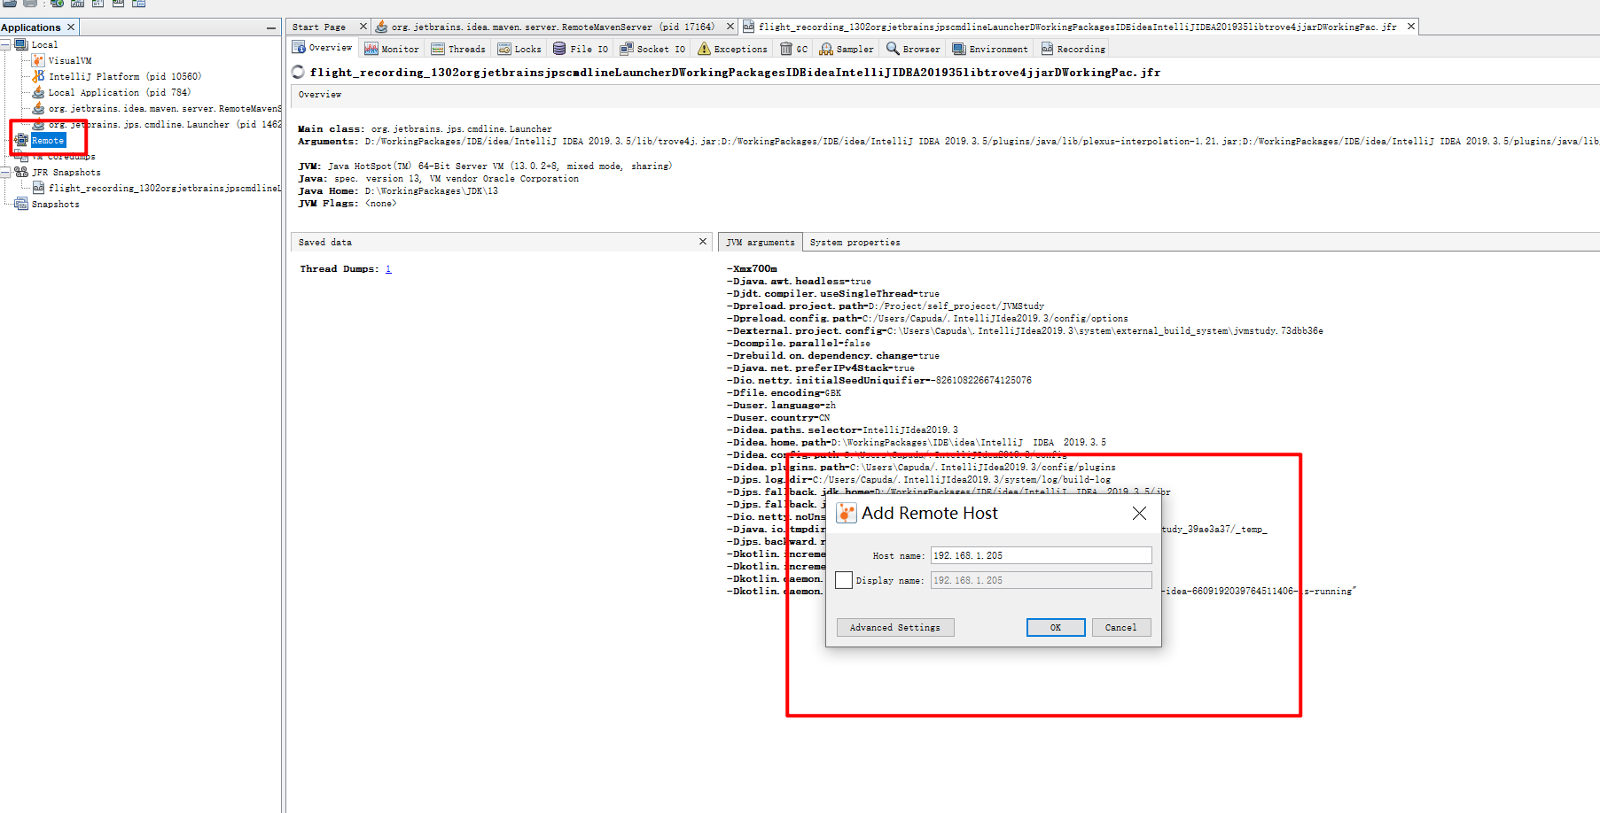This screenshot has width=1600, height=813.
Task: Open Browser view via the magnifier icon
Action: pos(893,49)
